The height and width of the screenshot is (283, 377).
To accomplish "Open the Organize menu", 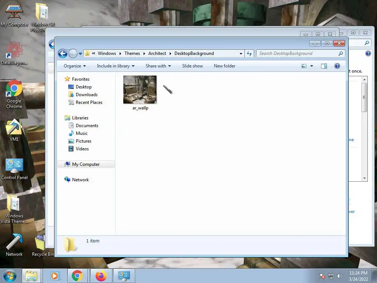I will point(74,66).
